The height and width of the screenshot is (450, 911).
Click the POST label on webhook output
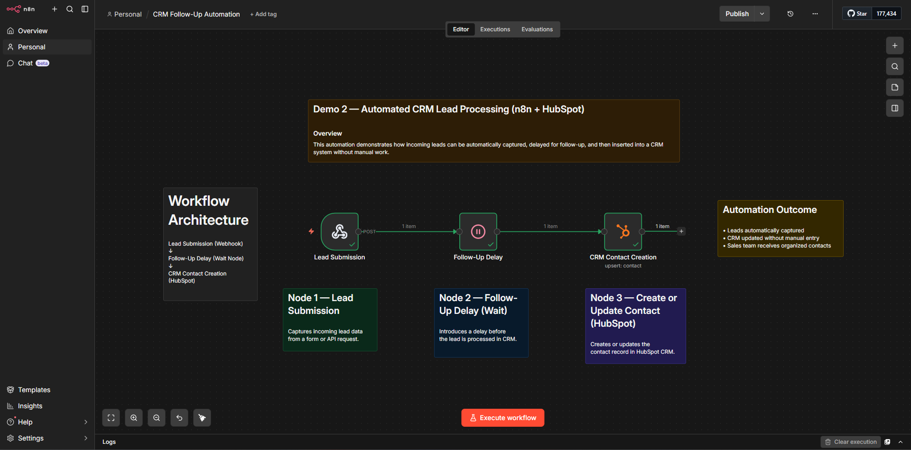(x=369, y=232)
